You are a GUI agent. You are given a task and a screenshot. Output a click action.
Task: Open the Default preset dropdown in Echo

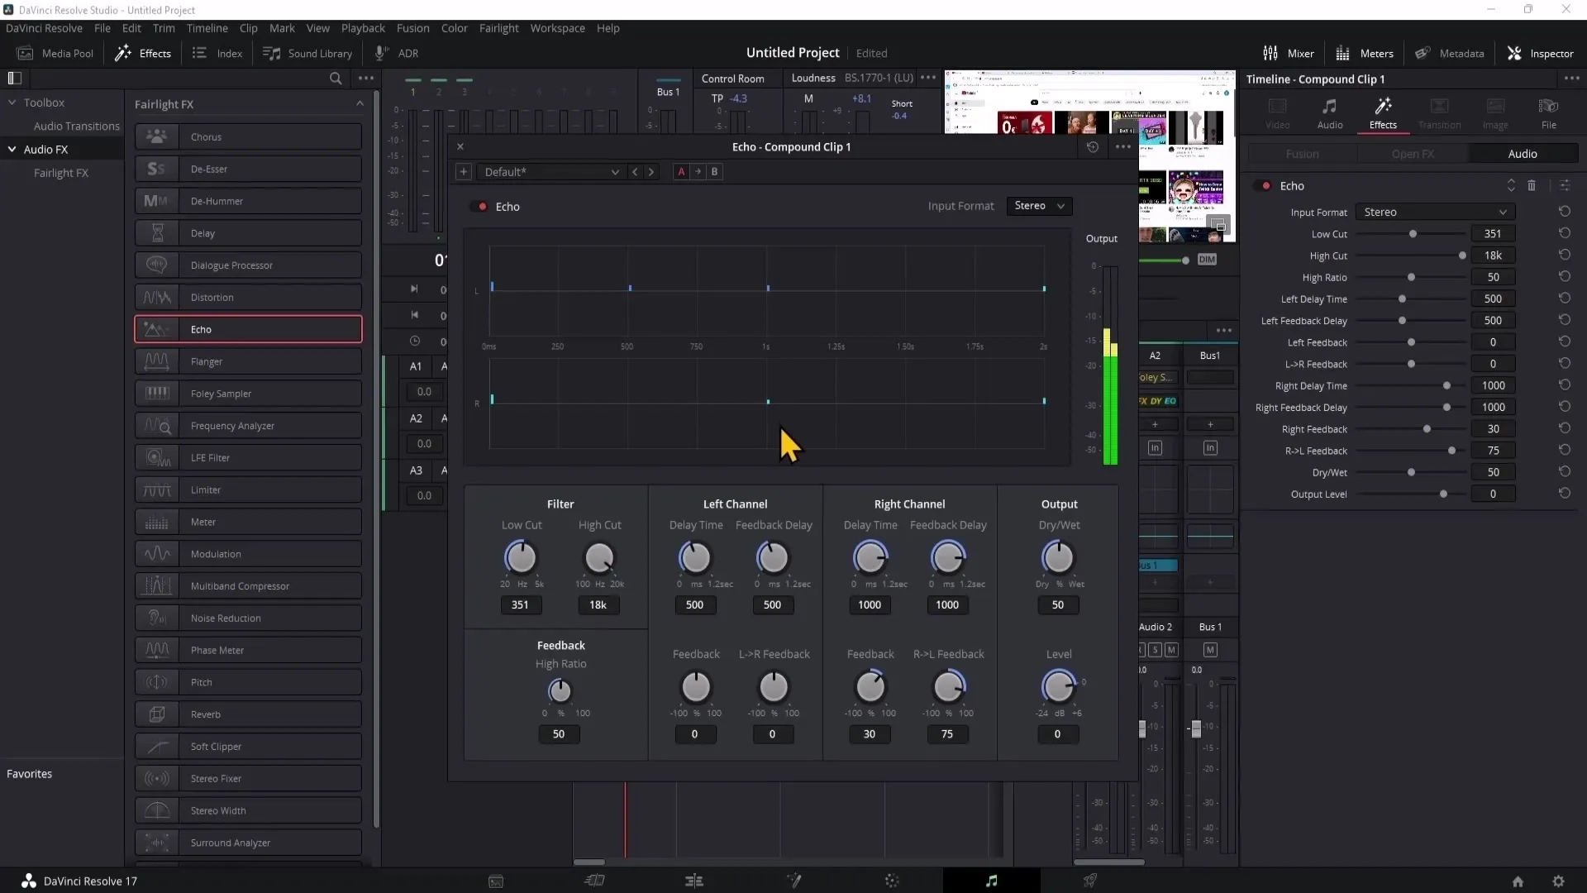tap(550, 171)
